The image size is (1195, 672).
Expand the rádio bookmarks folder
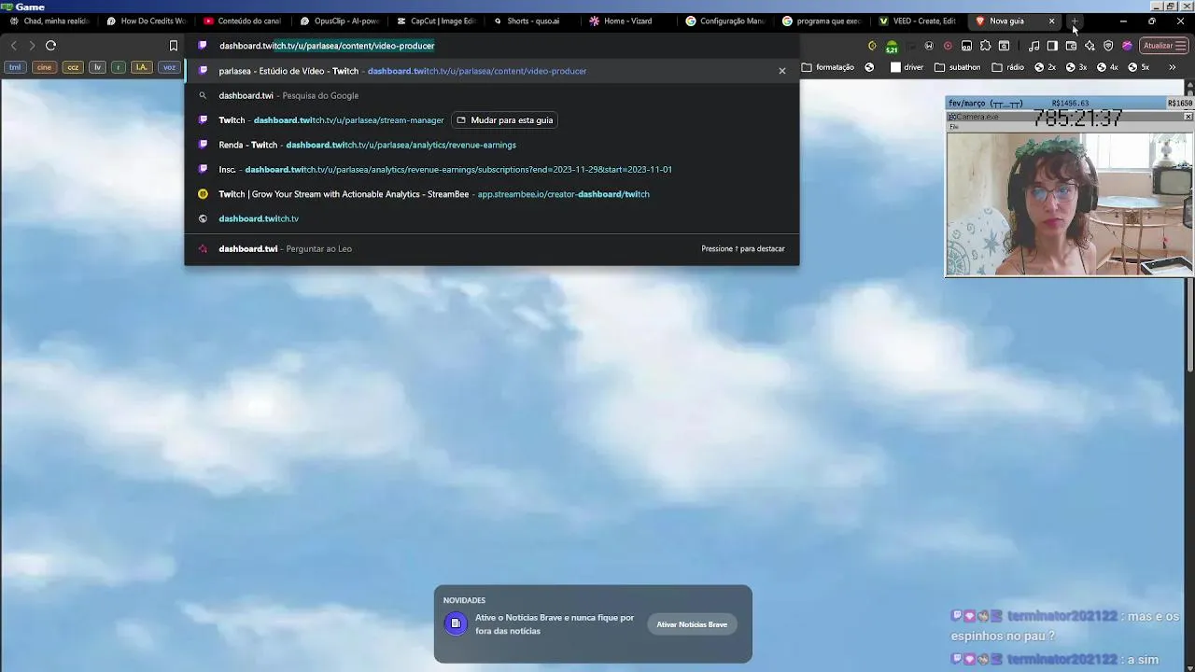point(1007,67)
